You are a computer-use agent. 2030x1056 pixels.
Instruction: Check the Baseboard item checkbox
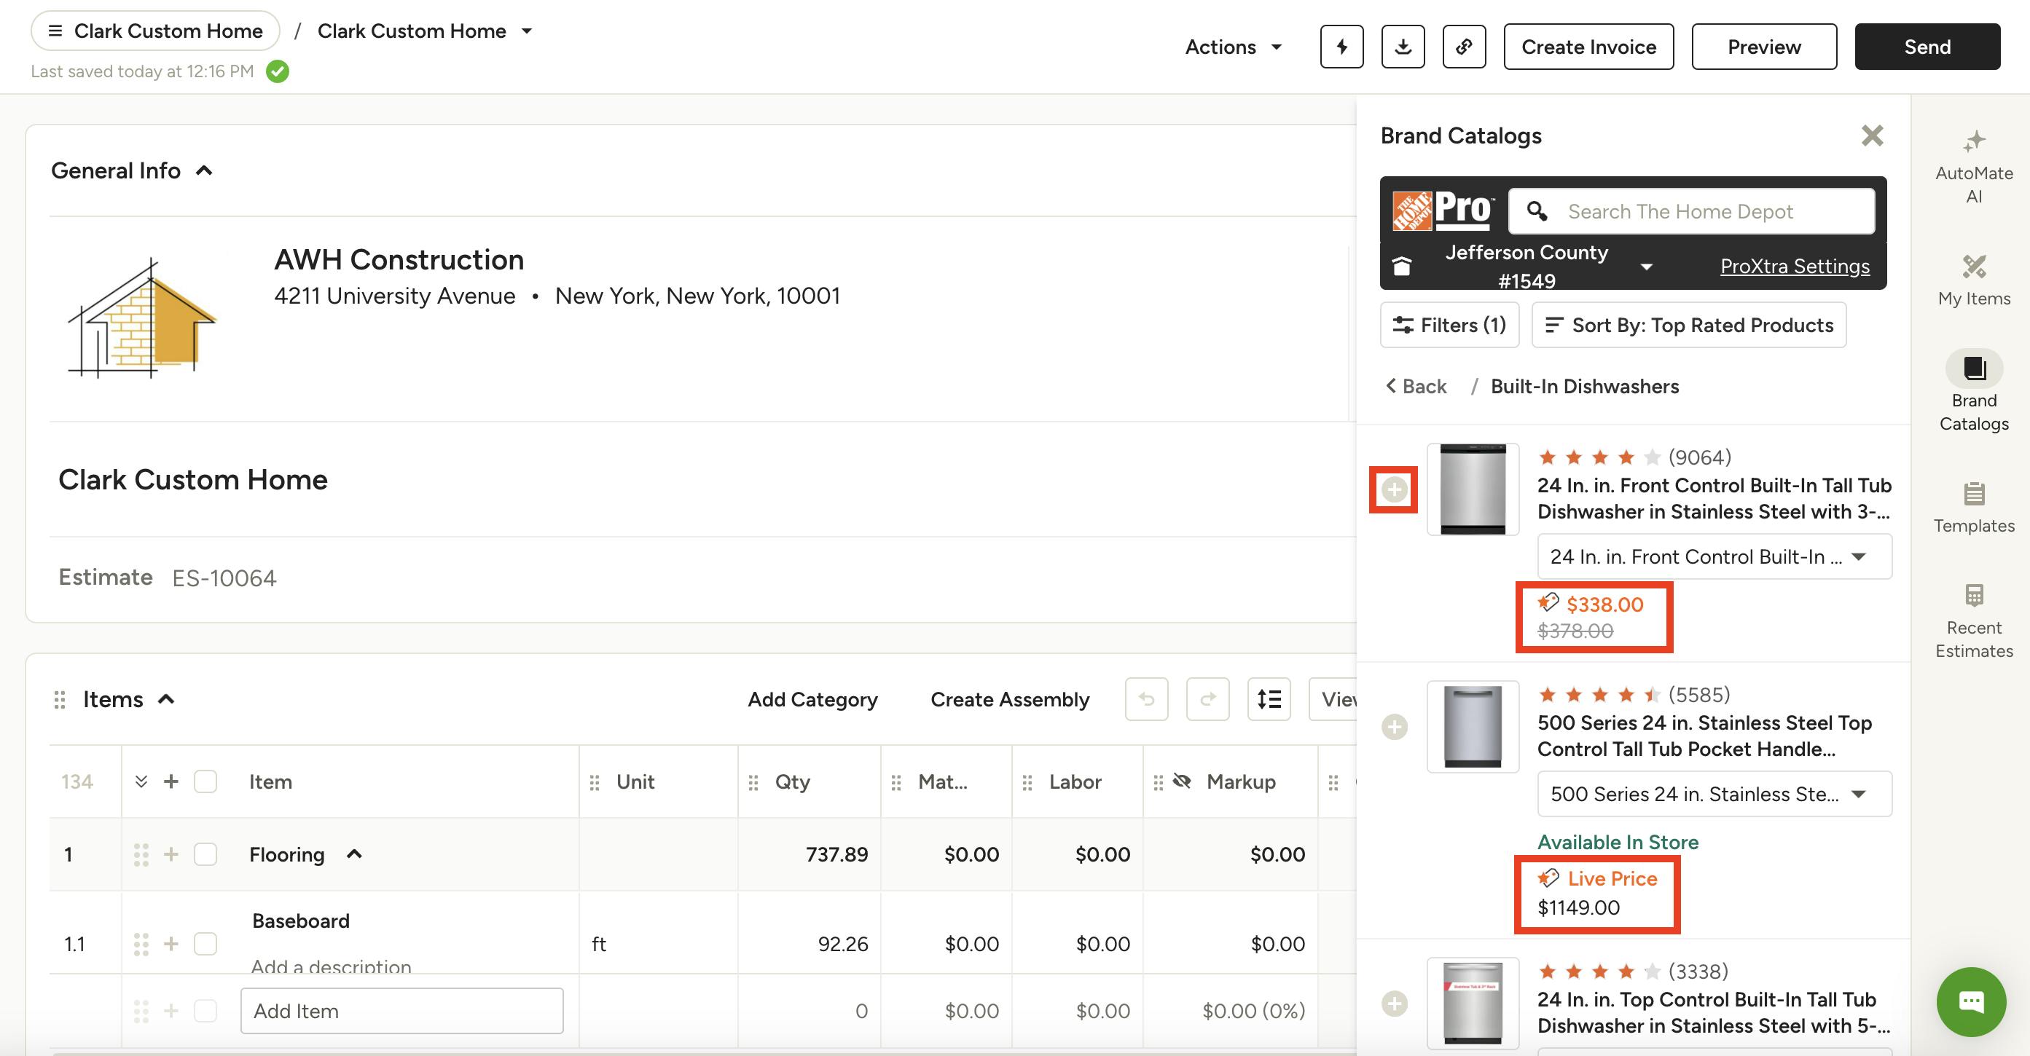[x=205, y=943]
